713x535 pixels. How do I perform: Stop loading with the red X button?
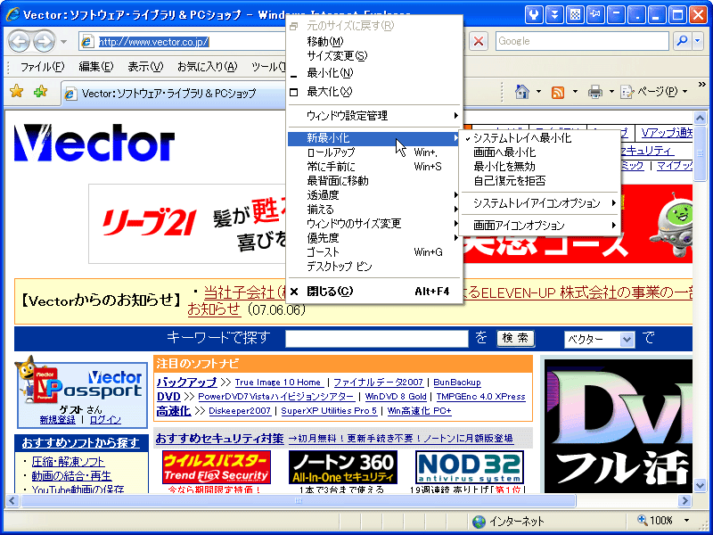(479, 41)
